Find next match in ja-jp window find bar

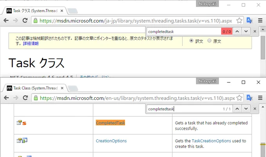[x=246, y=31]
